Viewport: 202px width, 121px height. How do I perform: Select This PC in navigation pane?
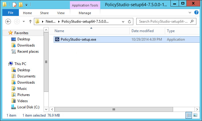[x=20, y=64]
